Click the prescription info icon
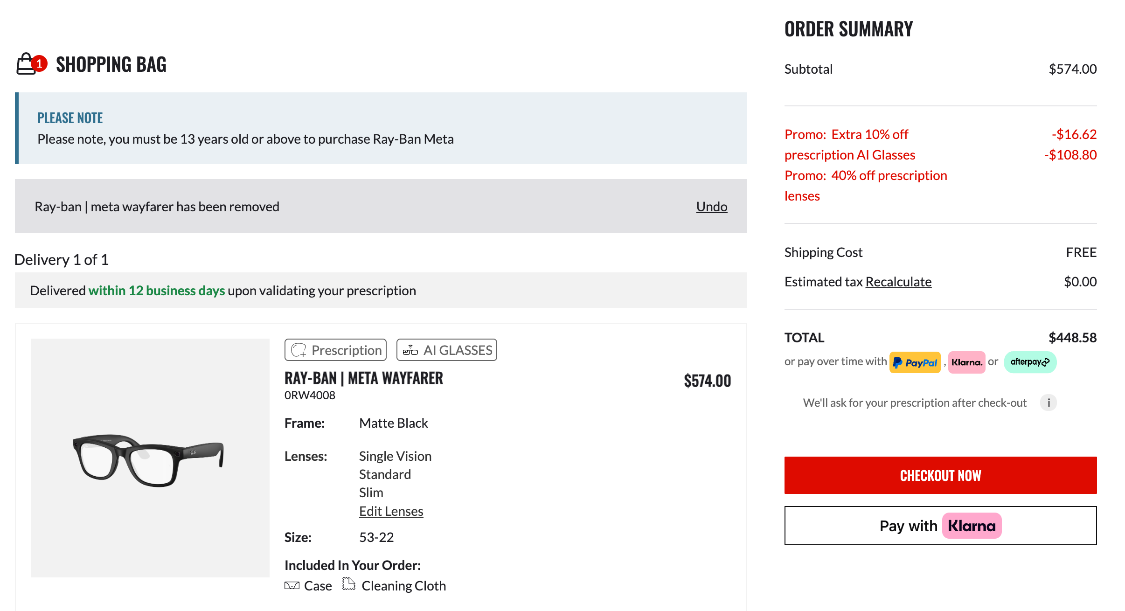The height and width of the screenshot is (611, 1125). (1049, 403)
